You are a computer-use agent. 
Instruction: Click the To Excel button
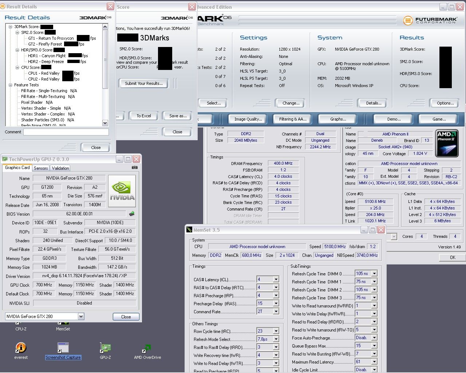(x=144, y=116)
